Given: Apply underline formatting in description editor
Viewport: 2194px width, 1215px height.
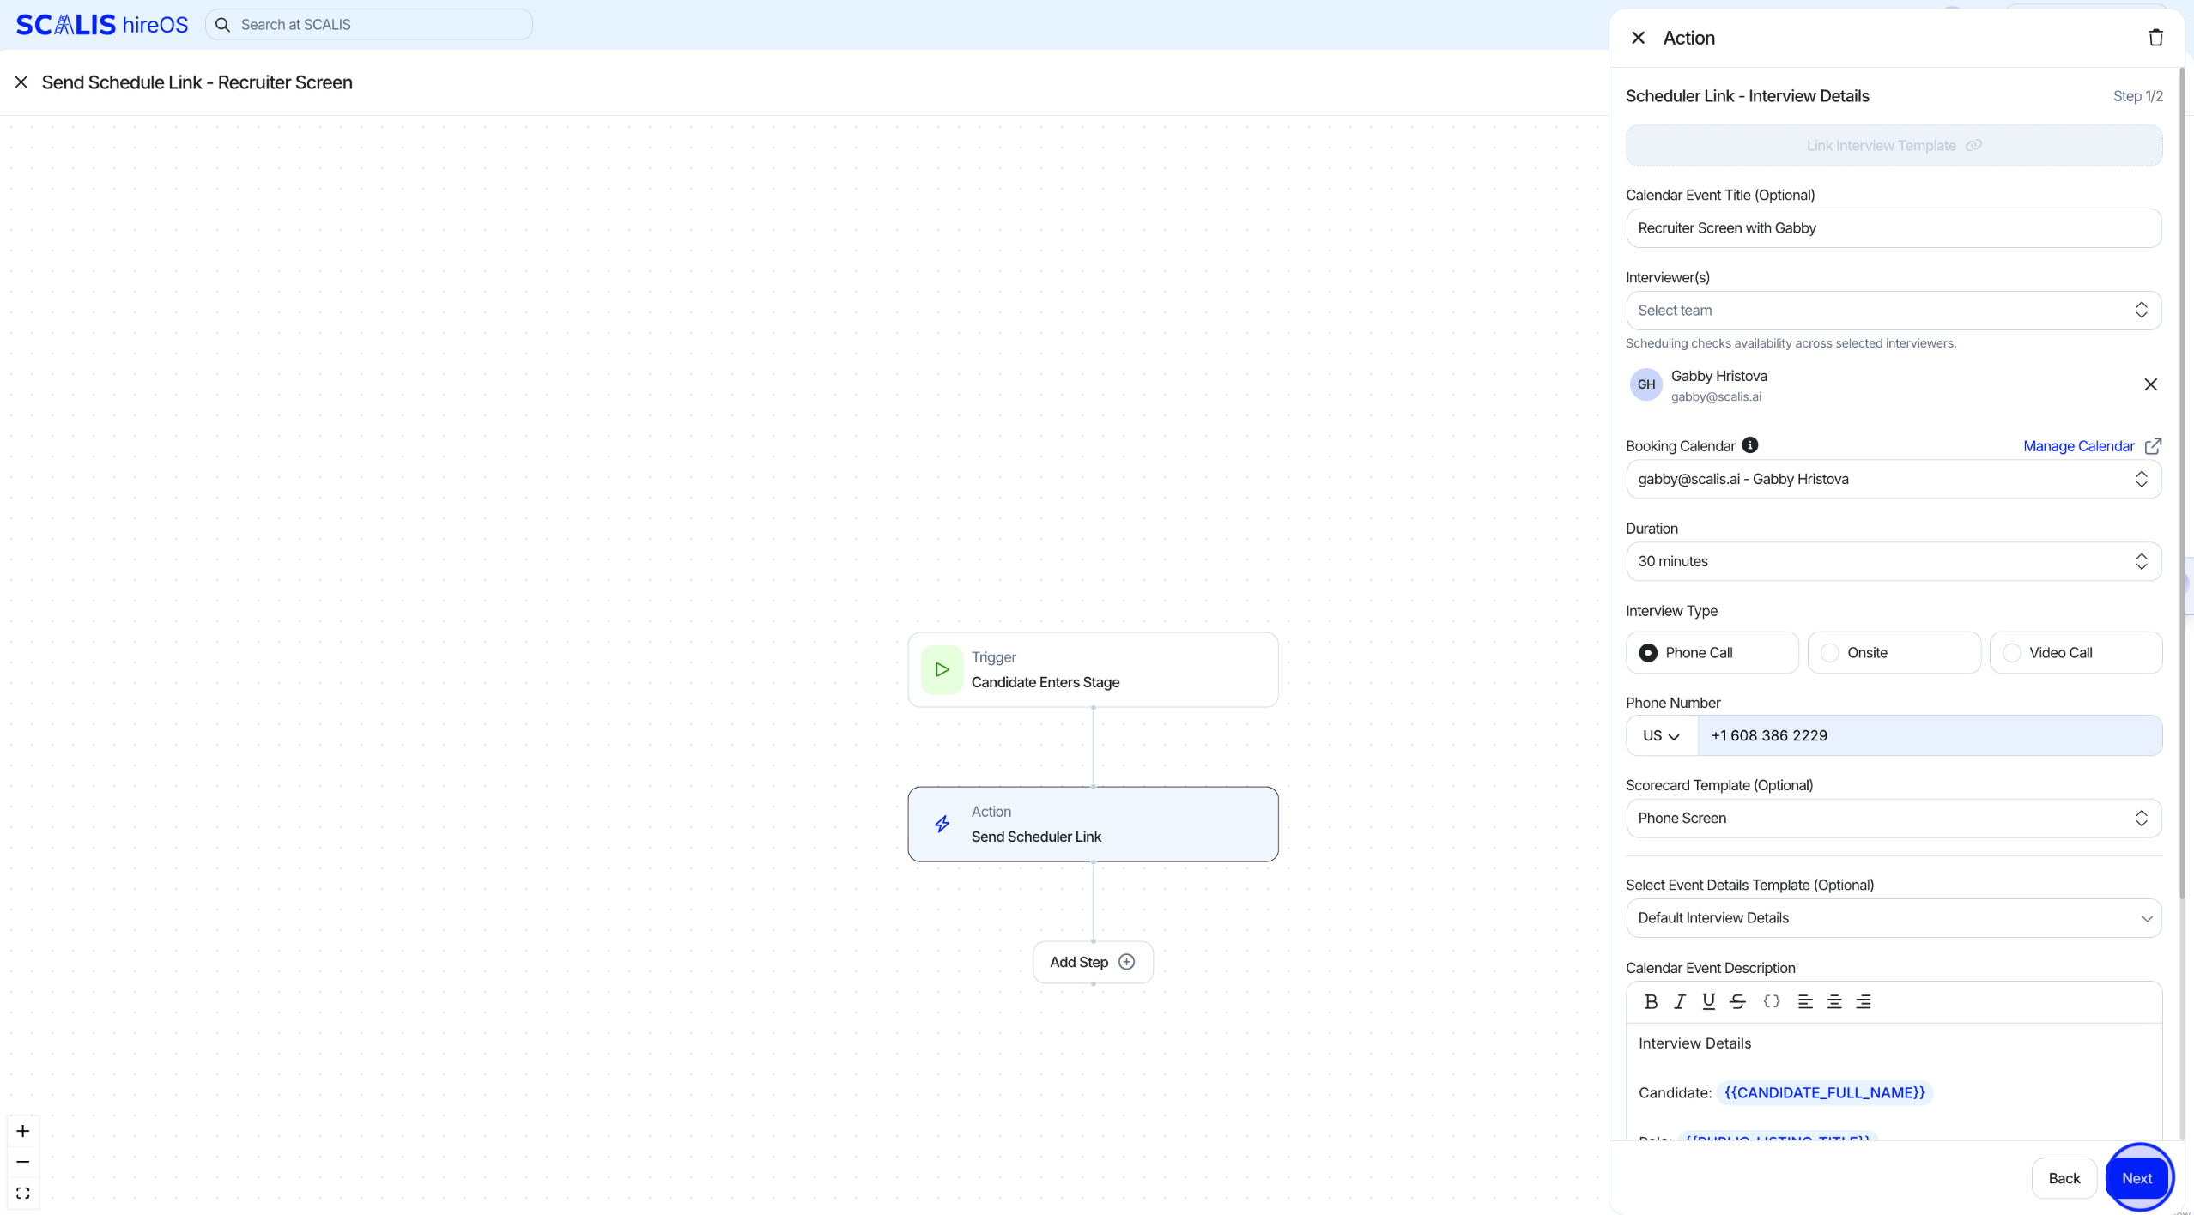Looking at the screenshot, I should click(1708, 1001).
